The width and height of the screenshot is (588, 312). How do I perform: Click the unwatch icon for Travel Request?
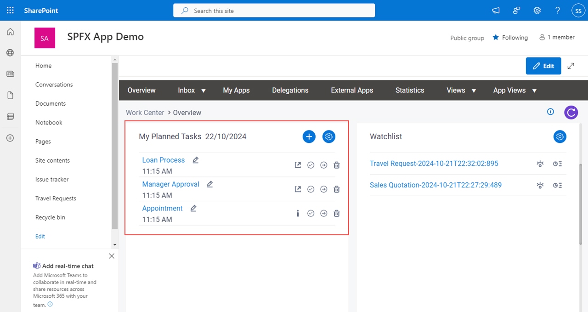[x=540, y=164]
